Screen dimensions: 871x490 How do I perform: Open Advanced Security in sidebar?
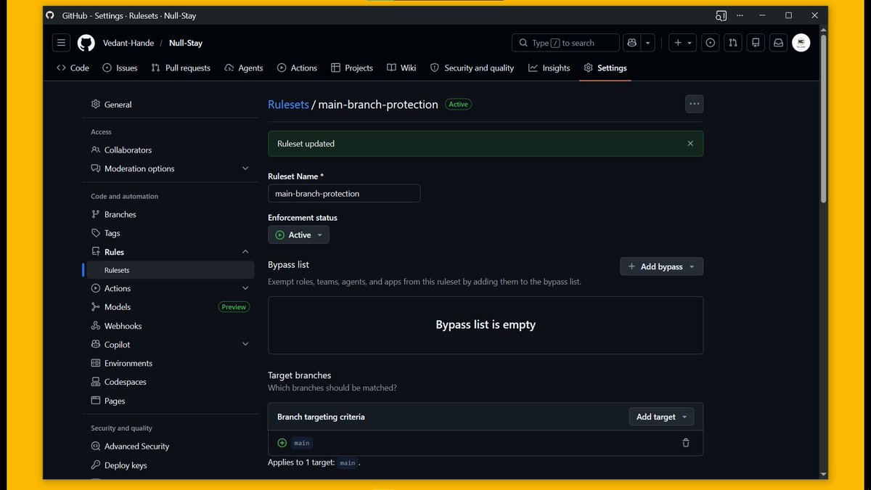[169, 446]
